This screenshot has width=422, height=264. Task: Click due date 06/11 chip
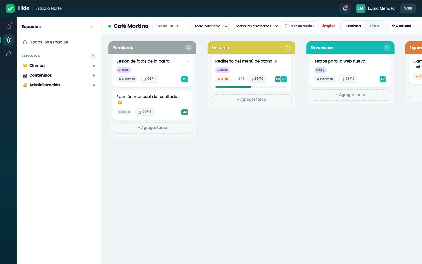coord(144,112)
